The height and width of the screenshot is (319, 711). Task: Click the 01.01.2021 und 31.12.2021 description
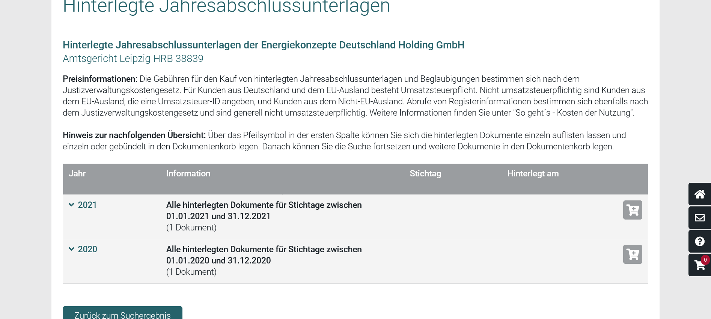(218, 216)
